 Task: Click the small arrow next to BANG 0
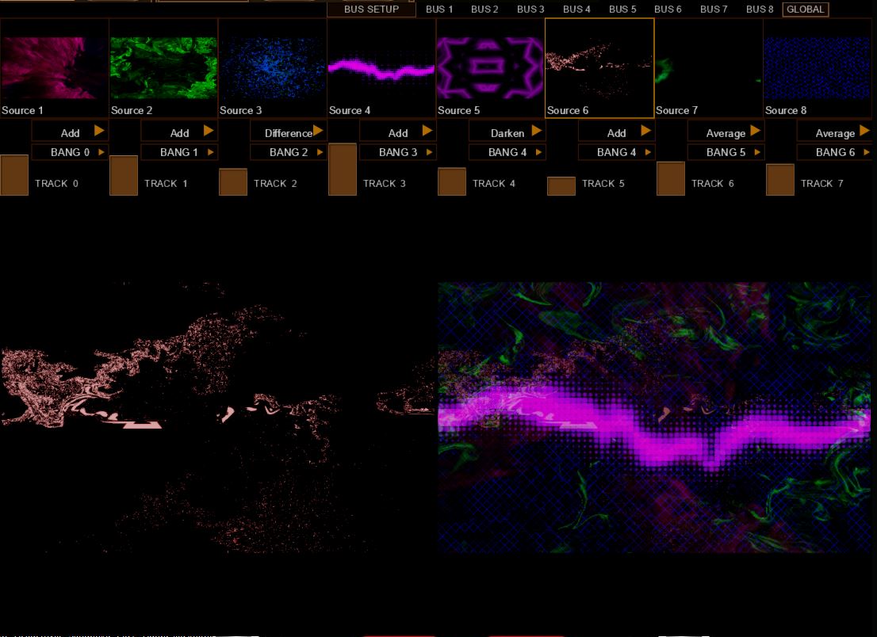[x=101, y=152]
